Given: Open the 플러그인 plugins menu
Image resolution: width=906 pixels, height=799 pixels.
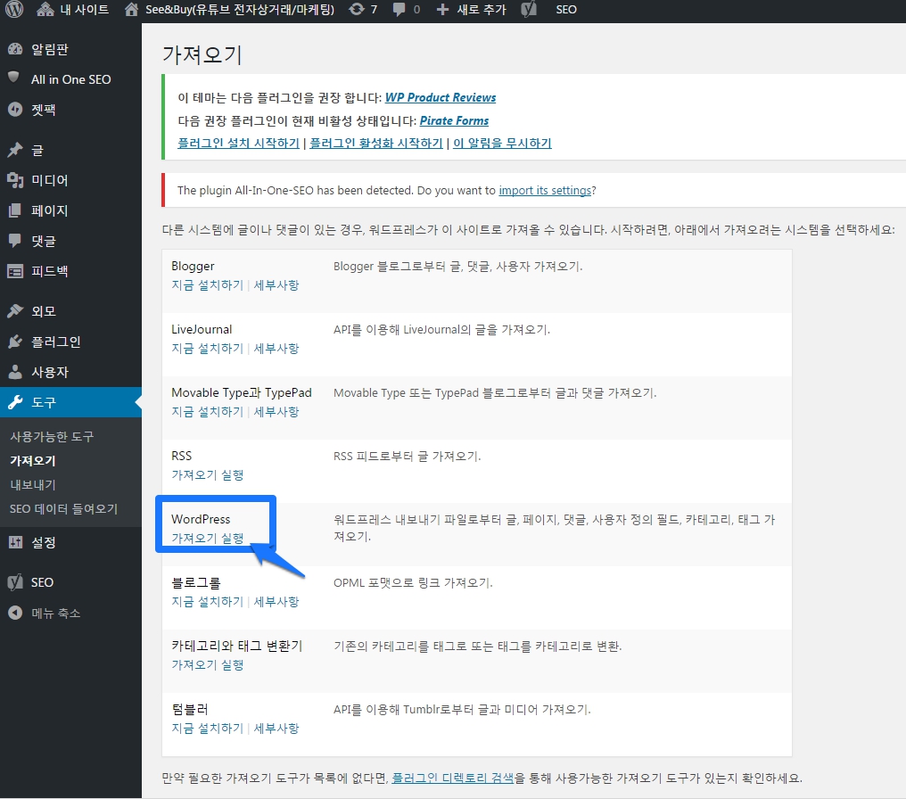Looking at the screenshot, I should coord(55,342).
